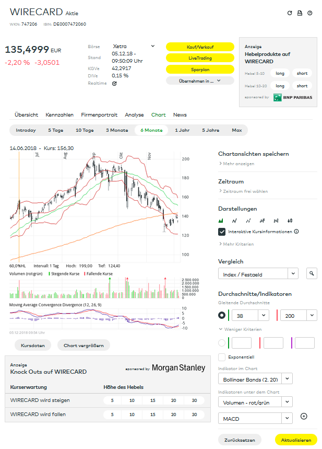Expand Mehr anzeigen under Chartansichten speichern
Image resolution: width=322 pixels, height=449 pixels.
(x=236, y=164)
